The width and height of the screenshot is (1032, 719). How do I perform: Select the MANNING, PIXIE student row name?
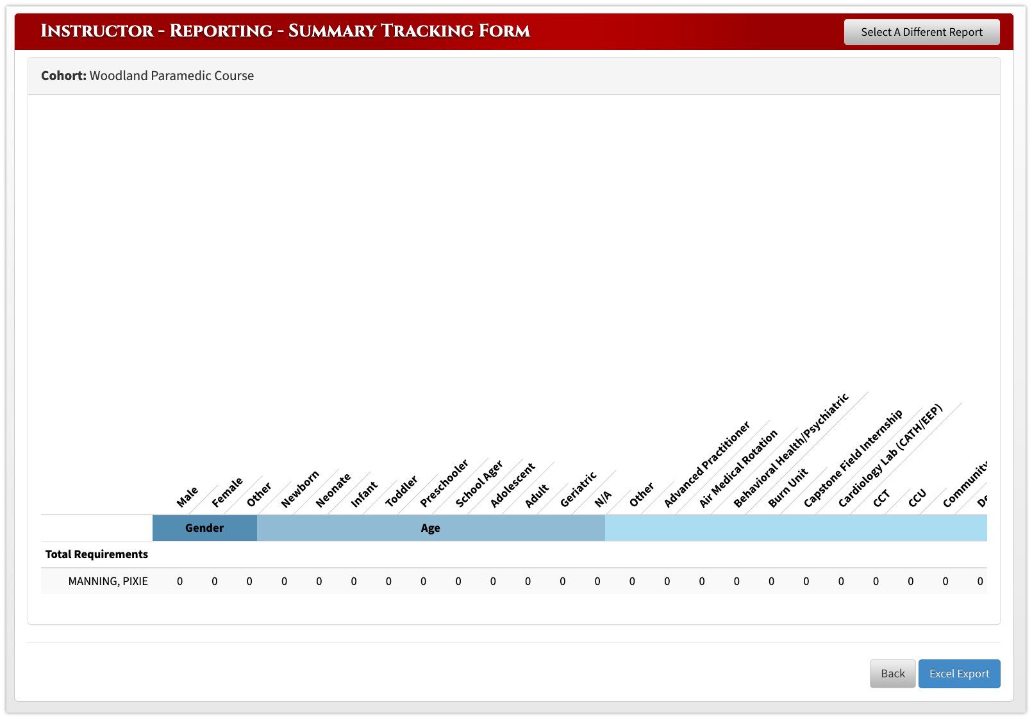108,581
